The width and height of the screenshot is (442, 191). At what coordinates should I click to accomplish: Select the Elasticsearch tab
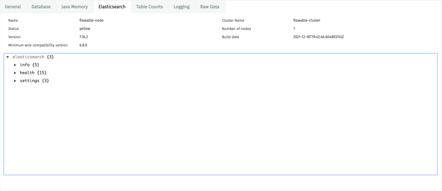112,6
